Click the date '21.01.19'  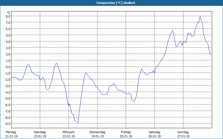[x=11, y=136]
